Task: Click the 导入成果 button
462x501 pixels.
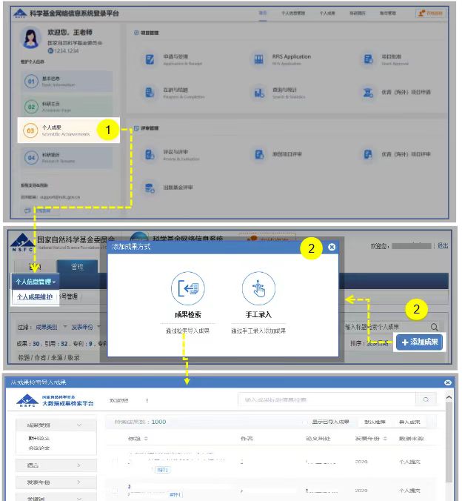Action: point(409,422)
